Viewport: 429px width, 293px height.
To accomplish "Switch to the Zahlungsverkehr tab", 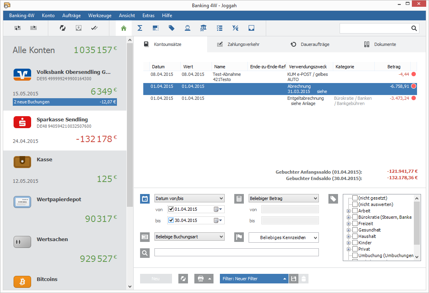I will click(243, 44).
